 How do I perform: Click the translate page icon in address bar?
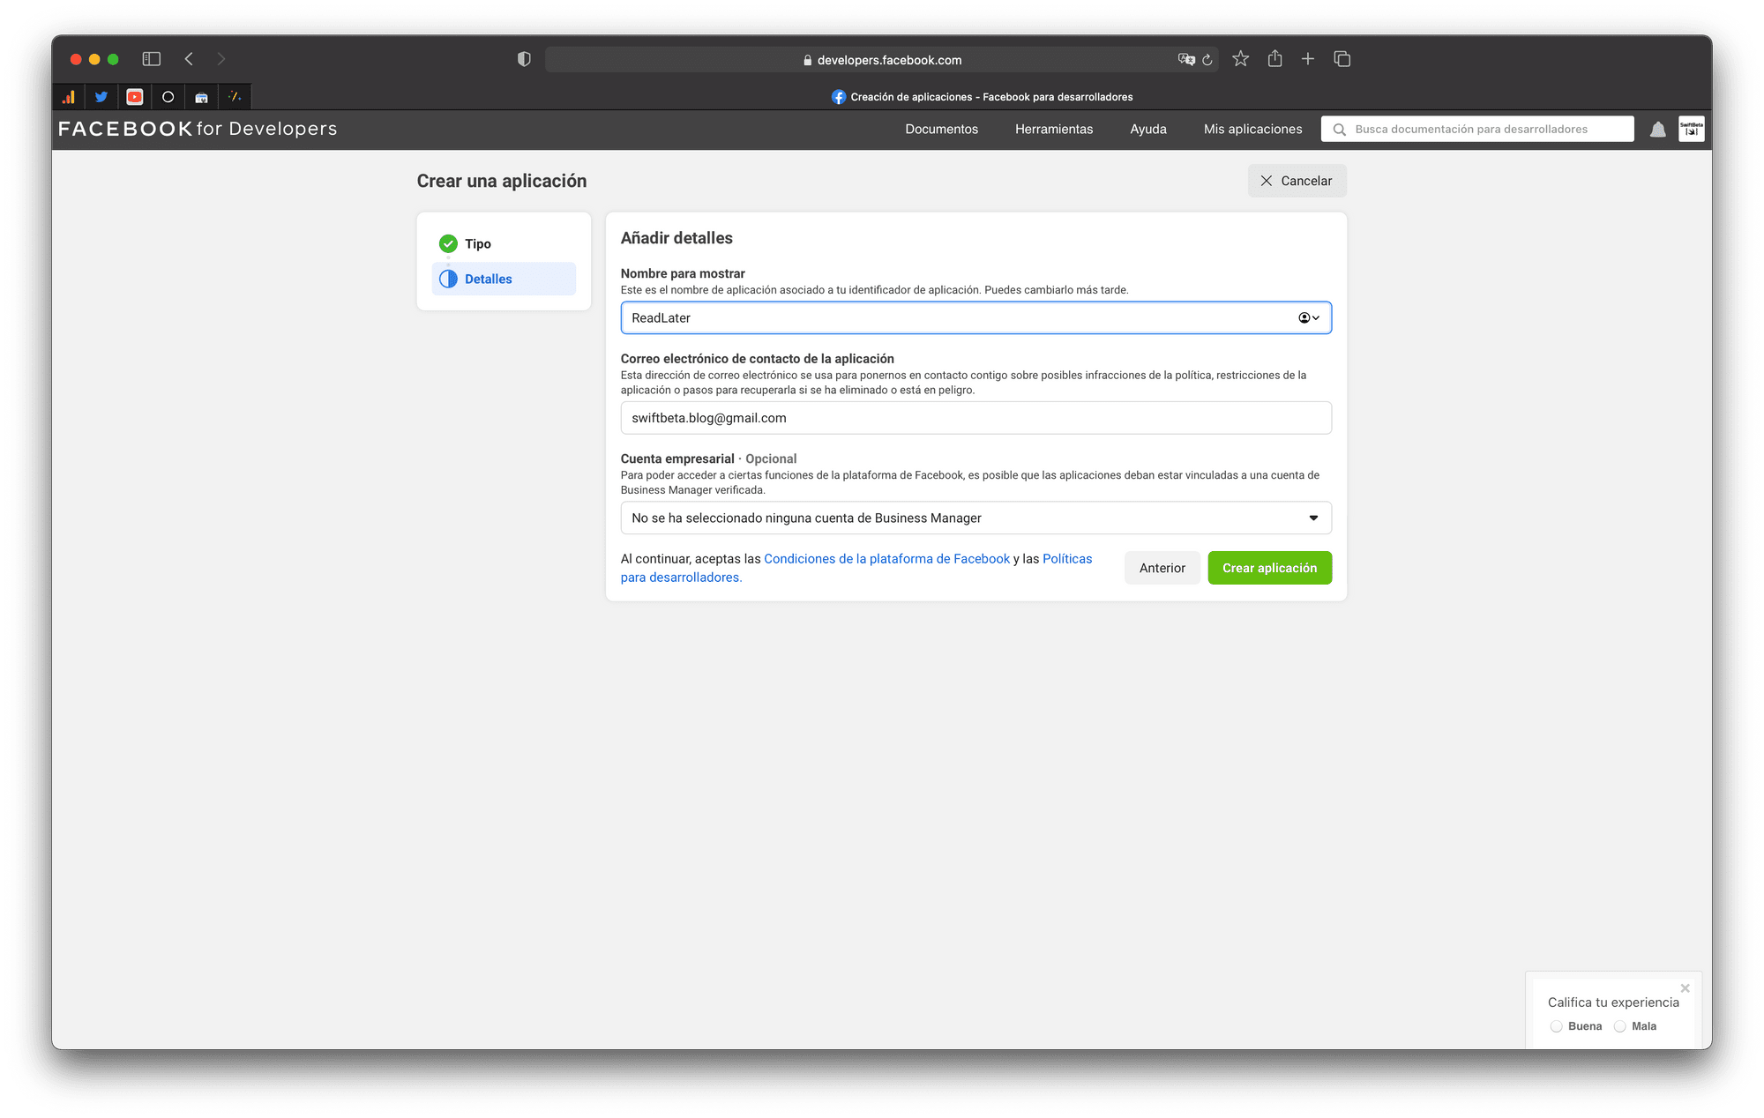click(x=1186, y=60)
